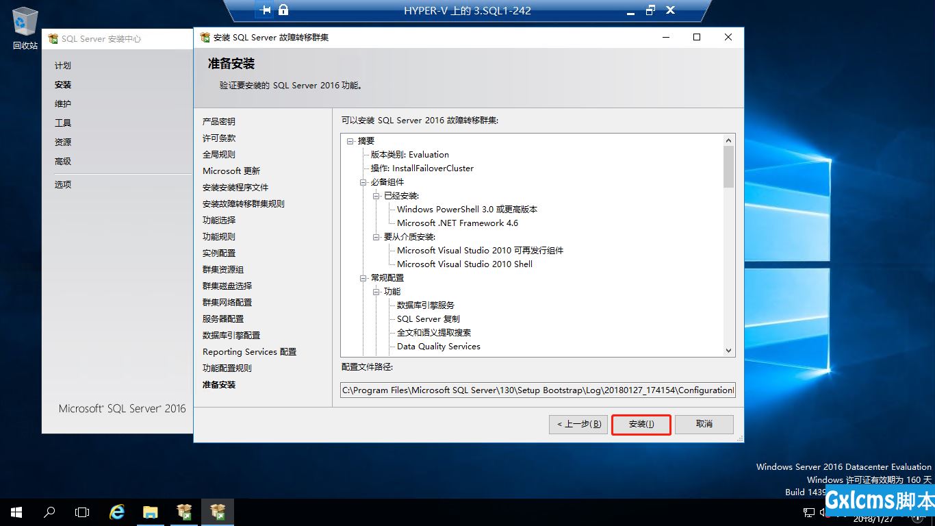
Task: Collapse the 常规配置 node
Action: click(x=363, y=278)
